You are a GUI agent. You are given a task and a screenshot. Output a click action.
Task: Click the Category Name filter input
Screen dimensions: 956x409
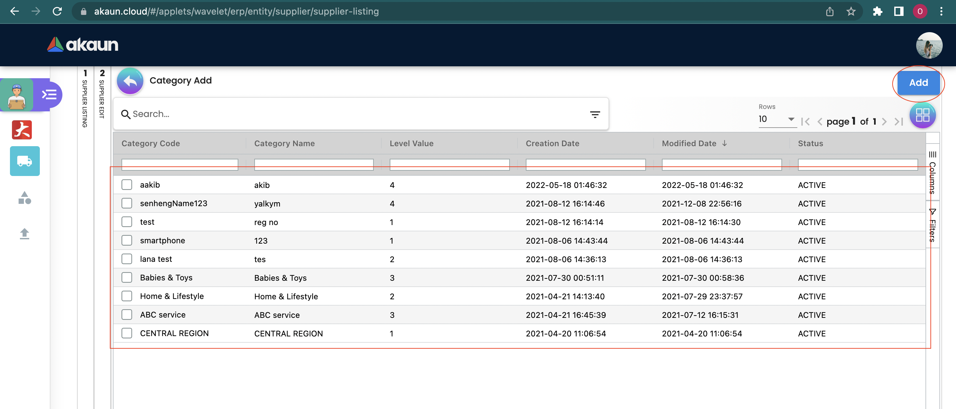(313, 164)
